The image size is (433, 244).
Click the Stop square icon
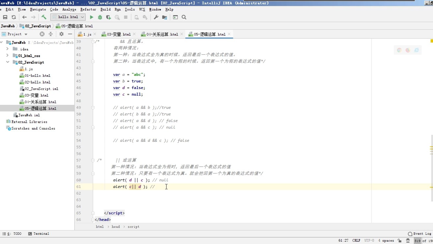(x=126, y=17)
